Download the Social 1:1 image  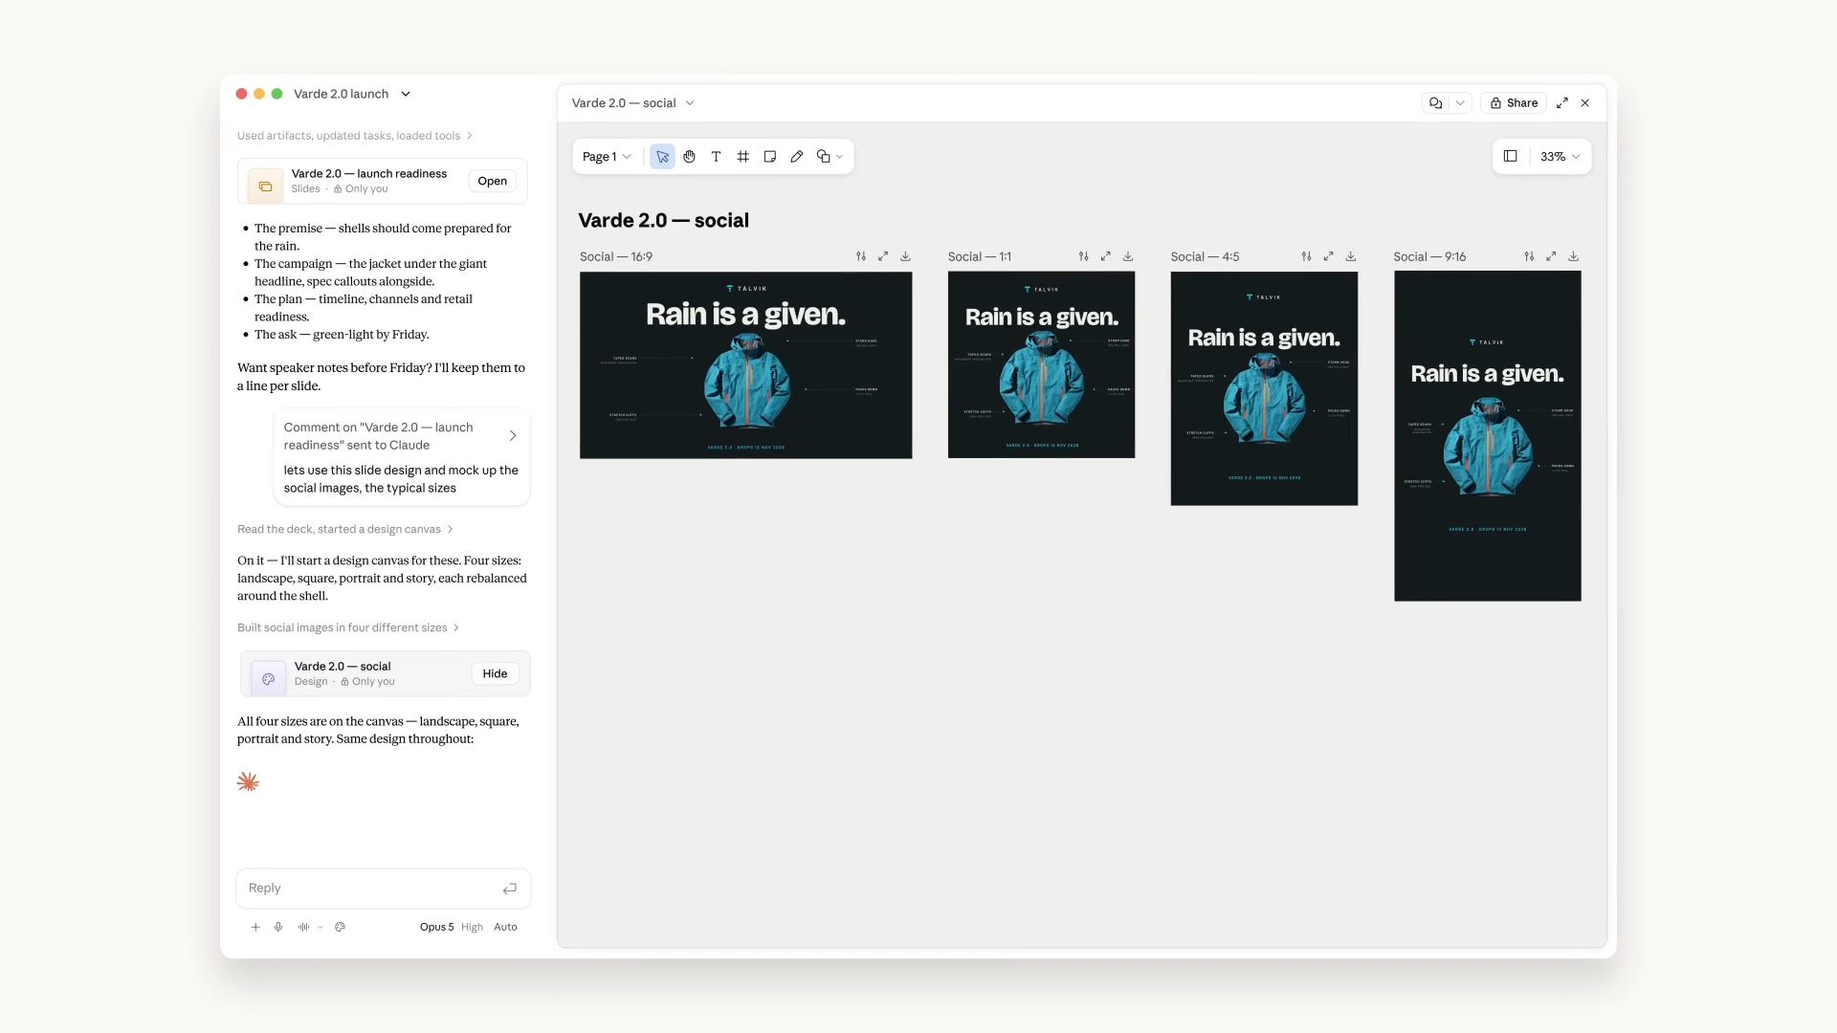(1128, 256)
